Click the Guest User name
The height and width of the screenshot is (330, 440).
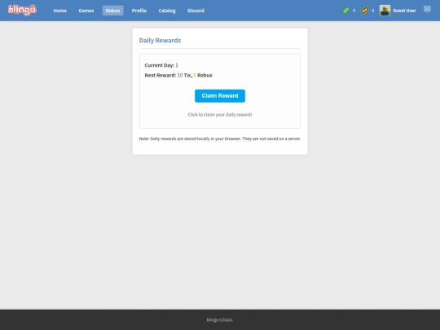click(404, 11)
